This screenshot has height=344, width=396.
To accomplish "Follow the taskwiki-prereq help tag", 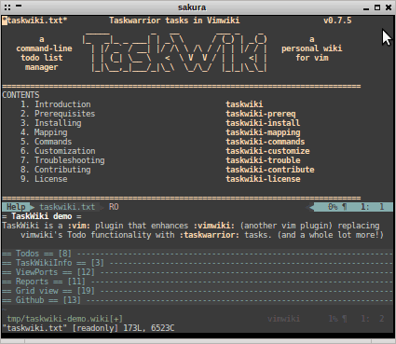I will coord(261,114).
